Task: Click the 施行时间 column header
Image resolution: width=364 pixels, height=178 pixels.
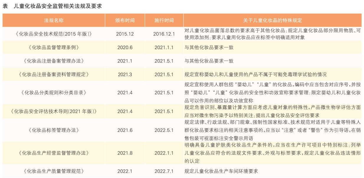Action: click(164, 20)
